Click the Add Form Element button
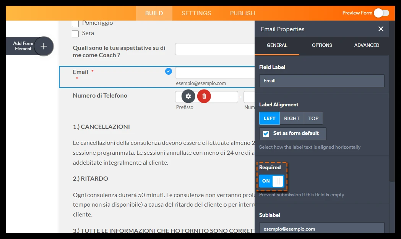Screen dimensions: 401x239 (23, 46)
